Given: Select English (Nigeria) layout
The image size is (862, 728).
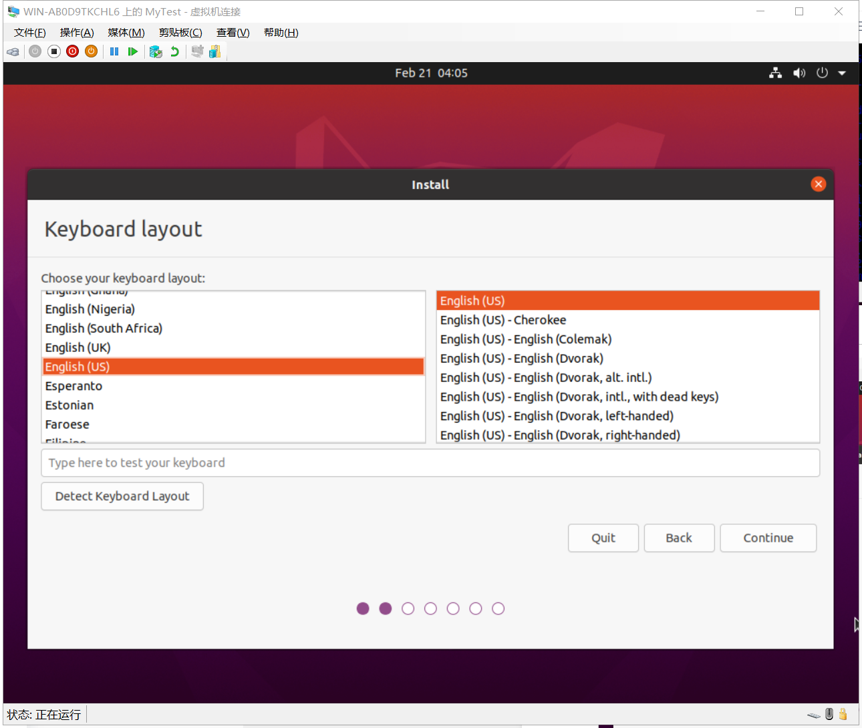Looking at the screenshot, I should tap(233, 309).
